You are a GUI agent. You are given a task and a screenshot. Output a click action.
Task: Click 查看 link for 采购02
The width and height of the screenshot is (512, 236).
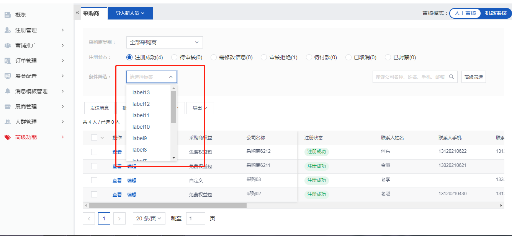coord(117,194)
